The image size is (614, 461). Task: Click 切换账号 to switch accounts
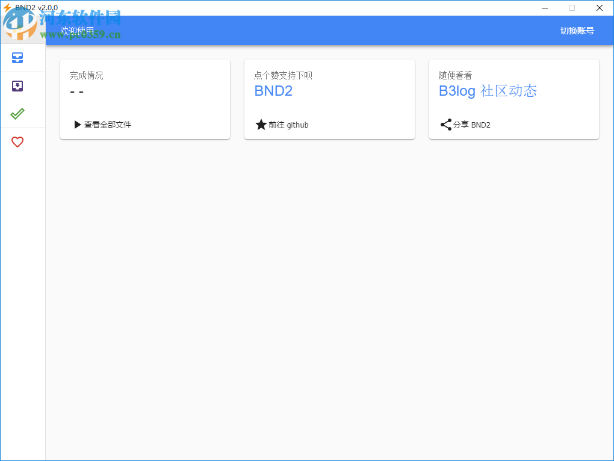pos(577,31)
